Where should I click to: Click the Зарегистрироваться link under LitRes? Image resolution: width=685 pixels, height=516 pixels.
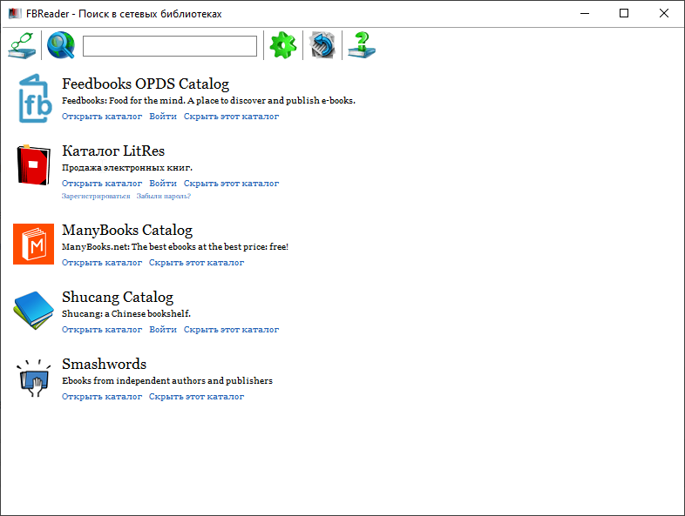[96, 197]
